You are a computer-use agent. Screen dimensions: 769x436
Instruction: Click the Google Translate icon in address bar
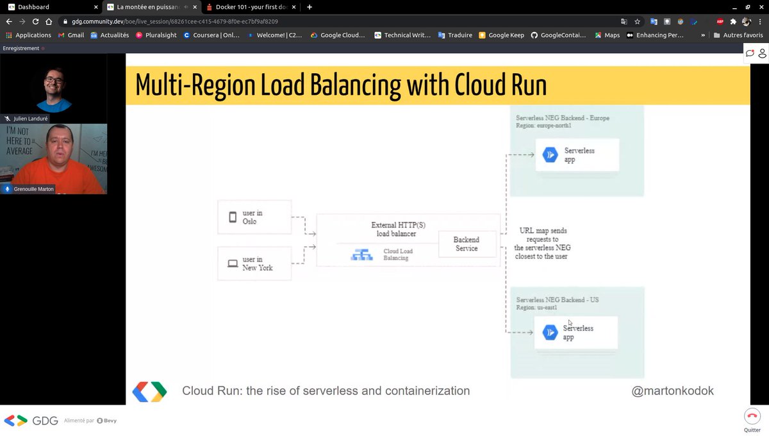624,21
